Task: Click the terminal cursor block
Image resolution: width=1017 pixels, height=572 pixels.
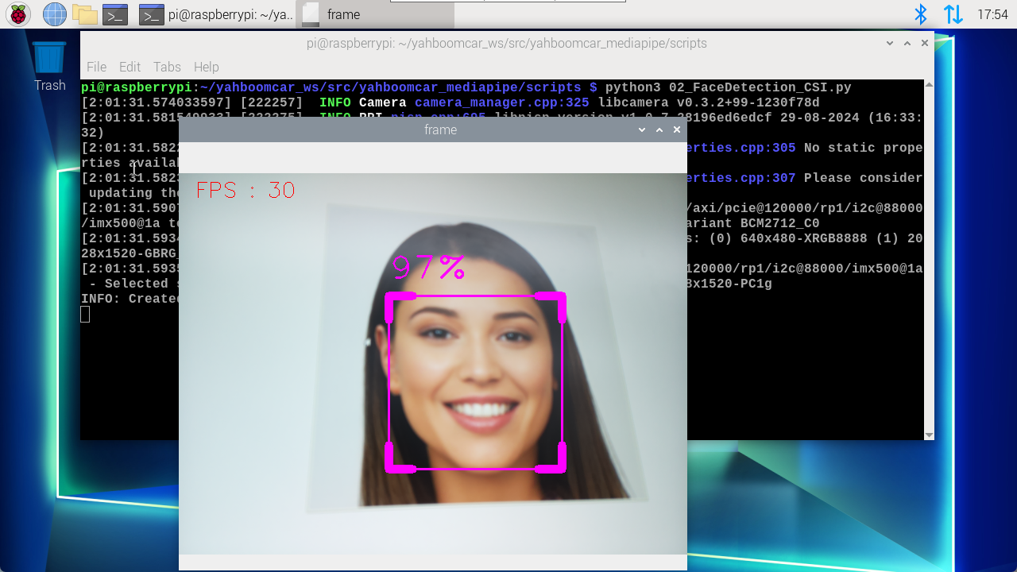Action: pos(86,315)
